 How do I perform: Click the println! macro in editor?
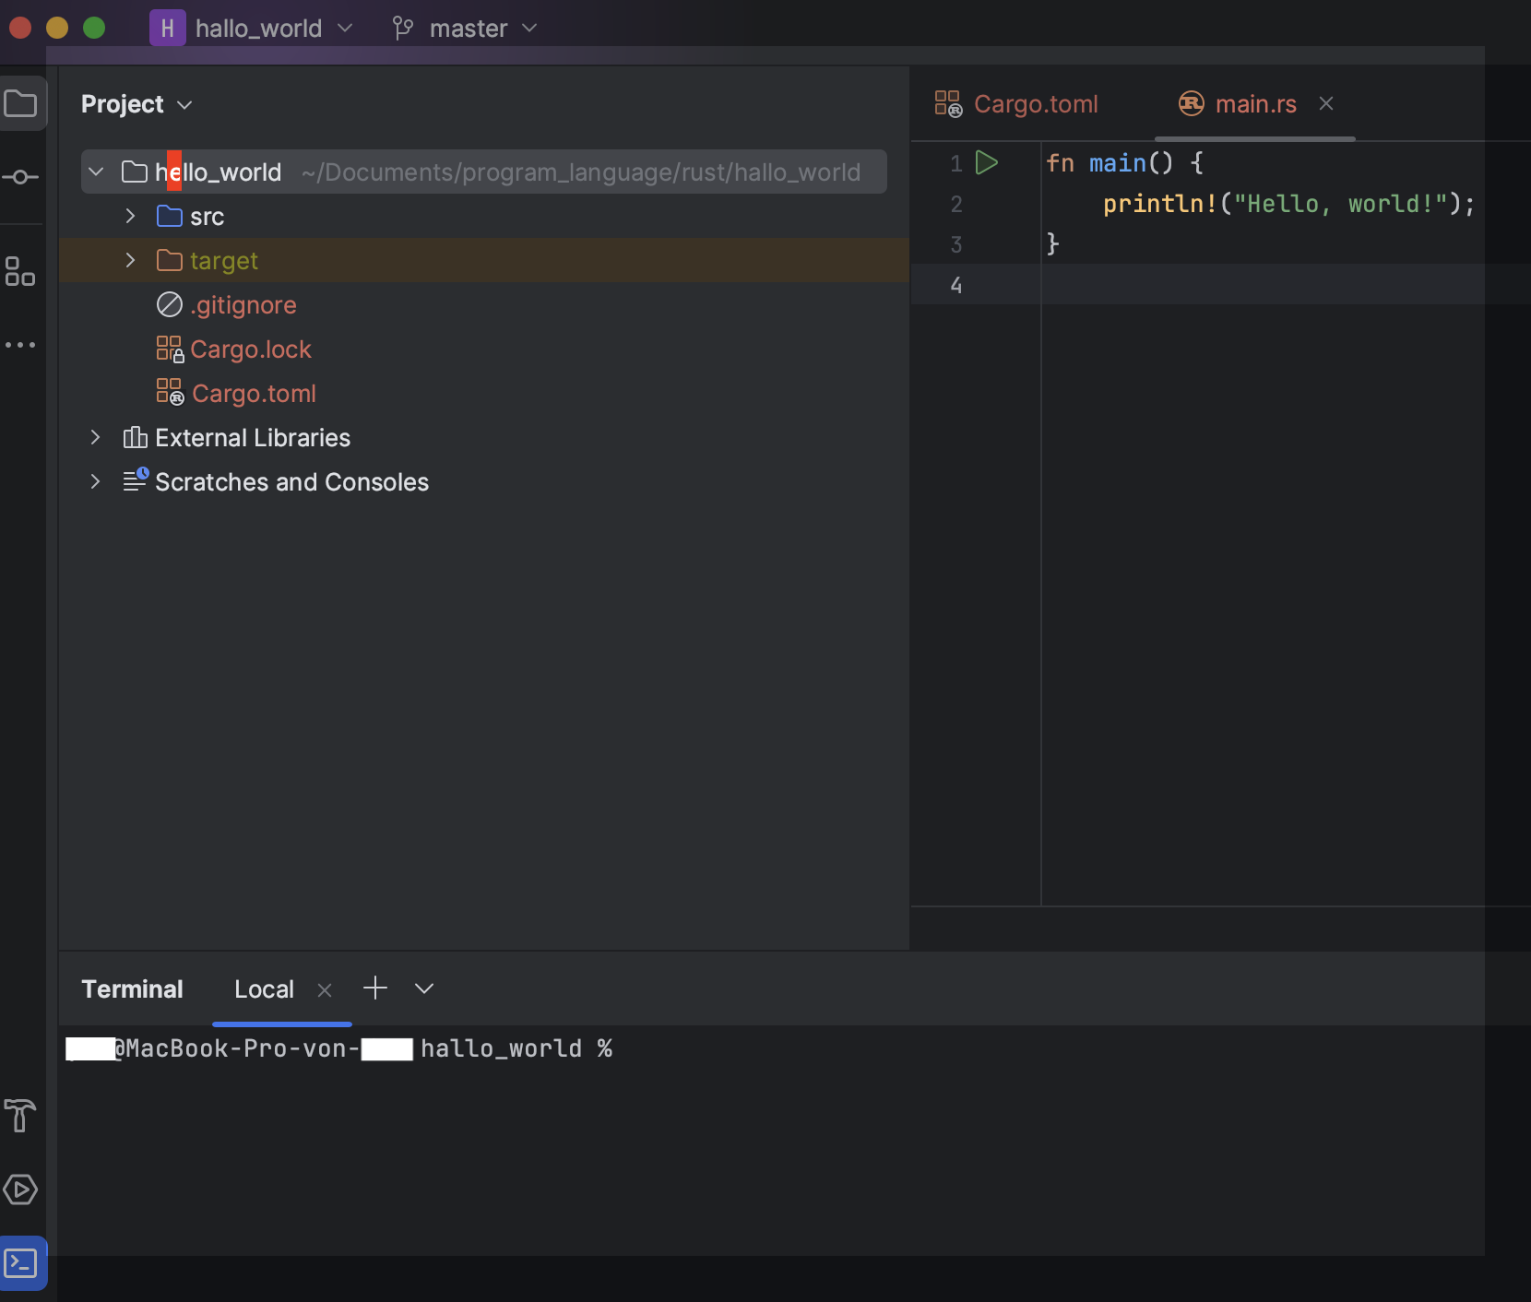pyautogui.click(x=1160, y=204)
